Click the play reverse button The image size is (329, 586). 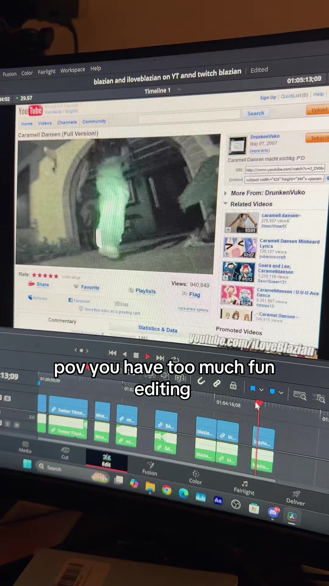coord(125,354)
